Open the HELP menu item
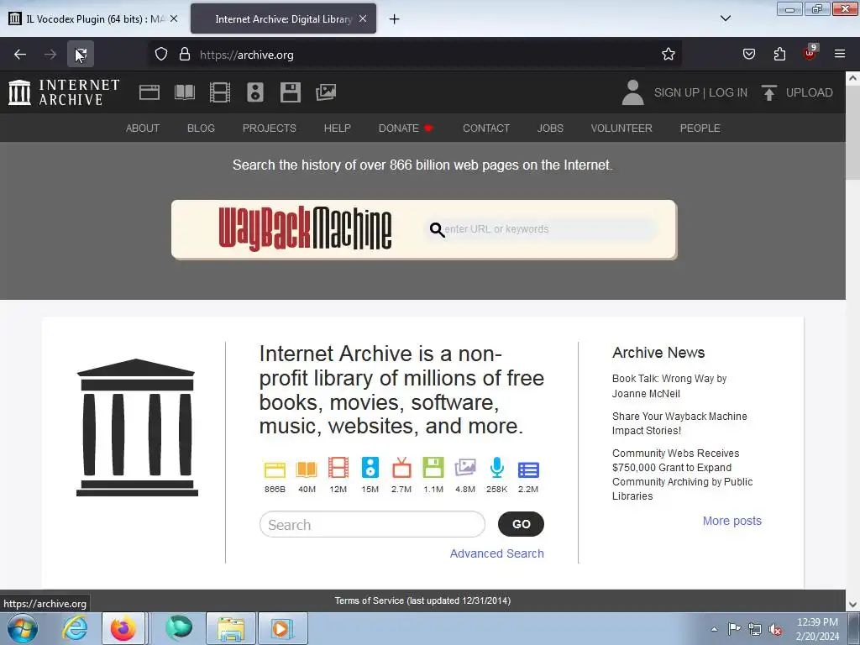Screen dimensions: 860x645 click(x=337, y=128)
